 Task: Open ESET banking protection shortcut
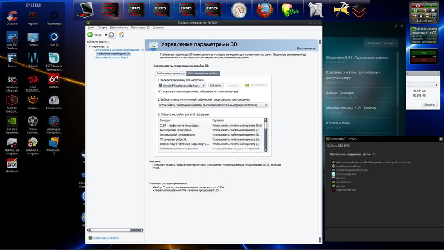54,61
